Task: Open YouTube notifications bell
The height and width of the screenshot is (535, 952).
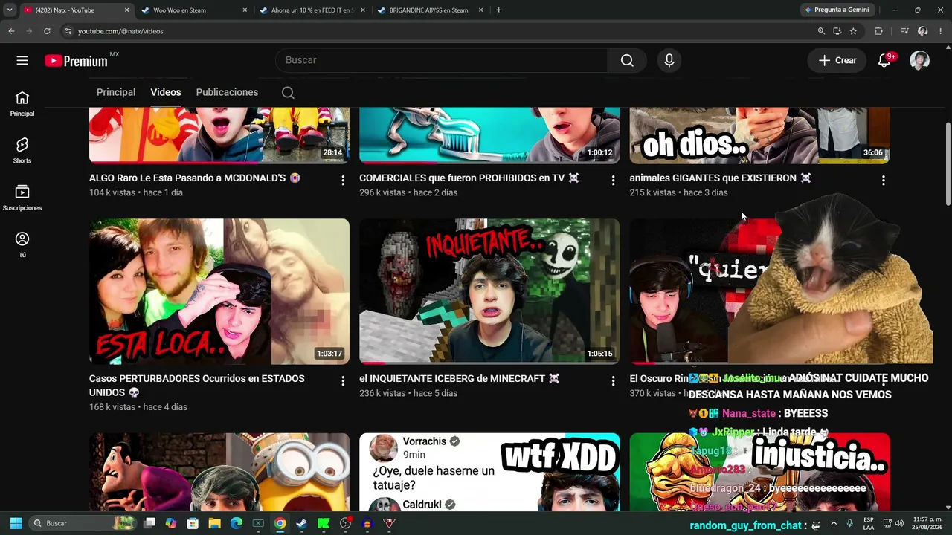Action: 884,60
